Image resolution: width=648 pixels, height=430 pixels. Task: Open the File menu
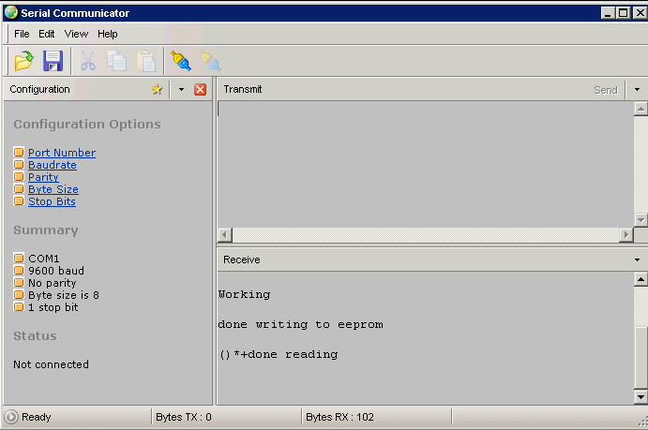coord(22,34)
